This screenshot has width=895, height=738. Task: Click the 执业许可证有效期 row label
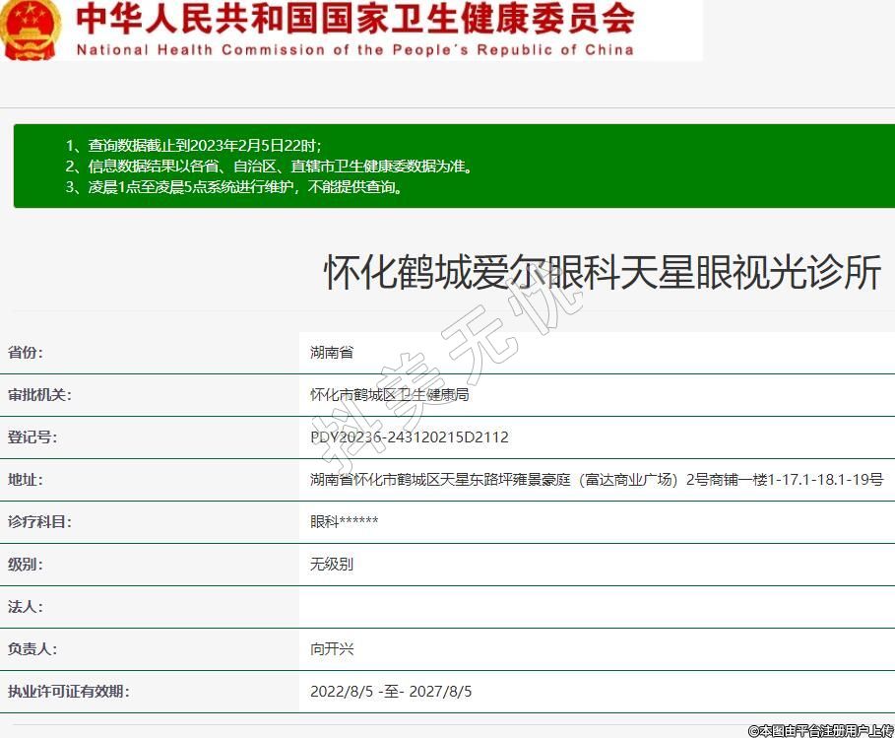68,692
